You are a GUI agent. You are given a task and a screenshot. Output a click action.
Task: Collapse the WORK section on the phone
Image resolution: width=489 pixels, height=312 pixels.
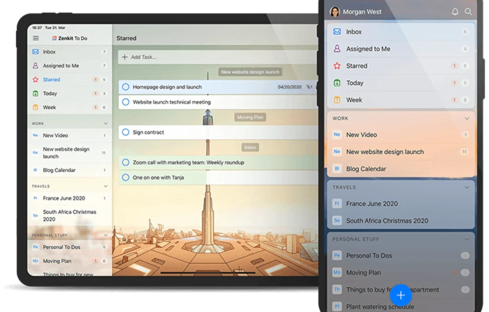click(467, 118)
